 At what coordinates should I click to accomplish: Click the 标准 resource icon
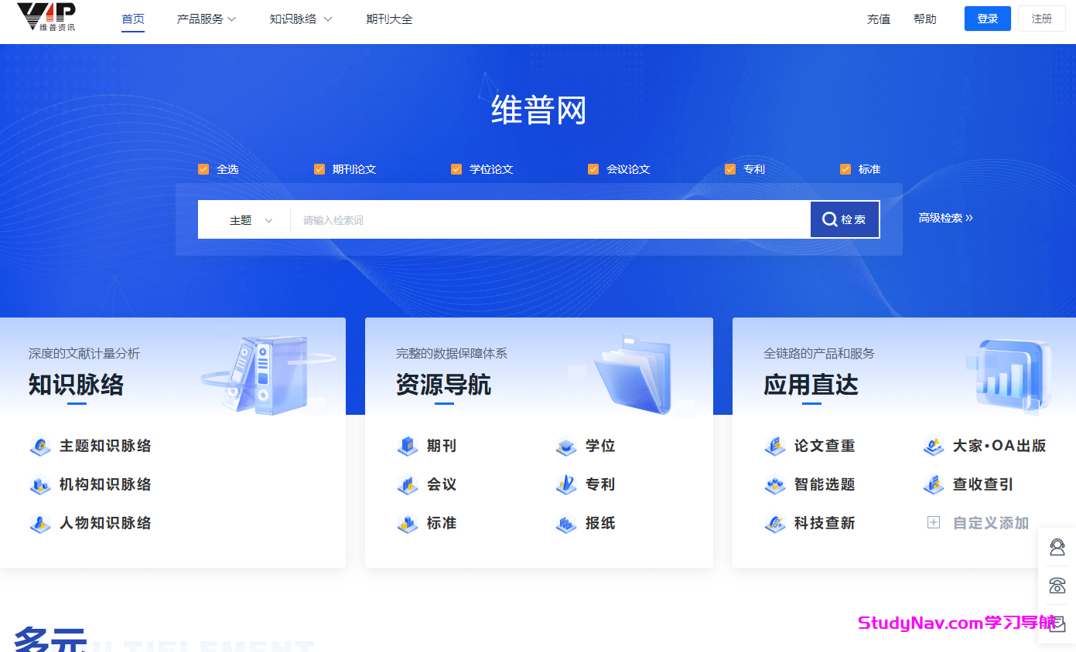tap(408, 523)
